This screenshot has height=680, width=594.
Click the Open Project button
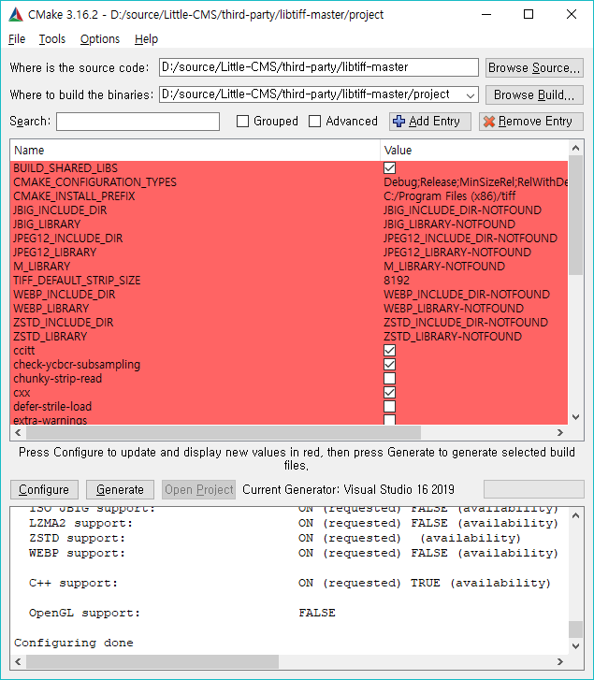click(199, 489)
